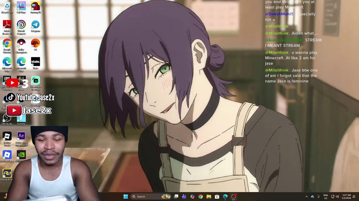
Task: Open the EA app desktop shortcut
Action: click(x=35, y=45)
